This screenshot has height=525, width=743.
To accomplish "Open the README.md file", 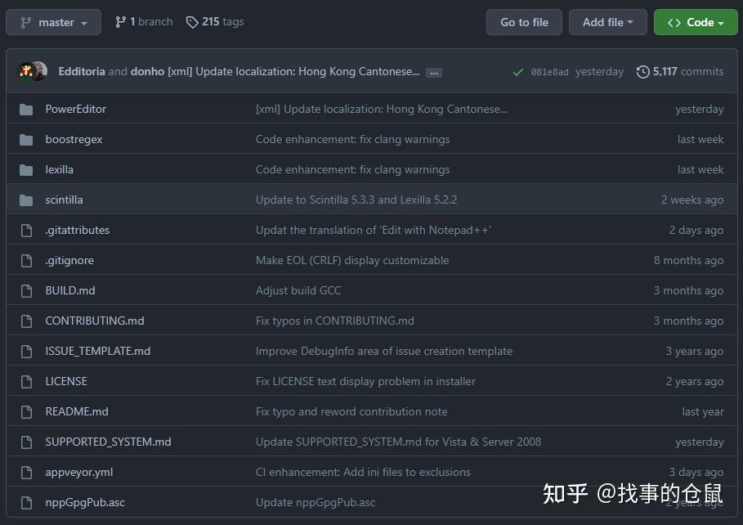I will click(77, 411).
